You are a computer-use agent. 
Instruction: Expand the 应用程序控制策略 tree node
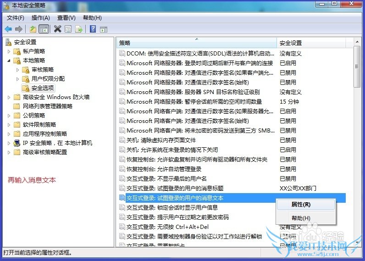9,134
